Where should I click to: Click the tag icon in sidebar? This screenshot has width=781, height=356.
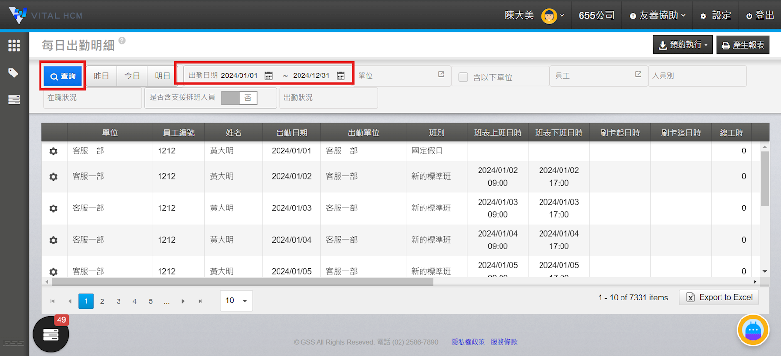click(x=14, y=73)
